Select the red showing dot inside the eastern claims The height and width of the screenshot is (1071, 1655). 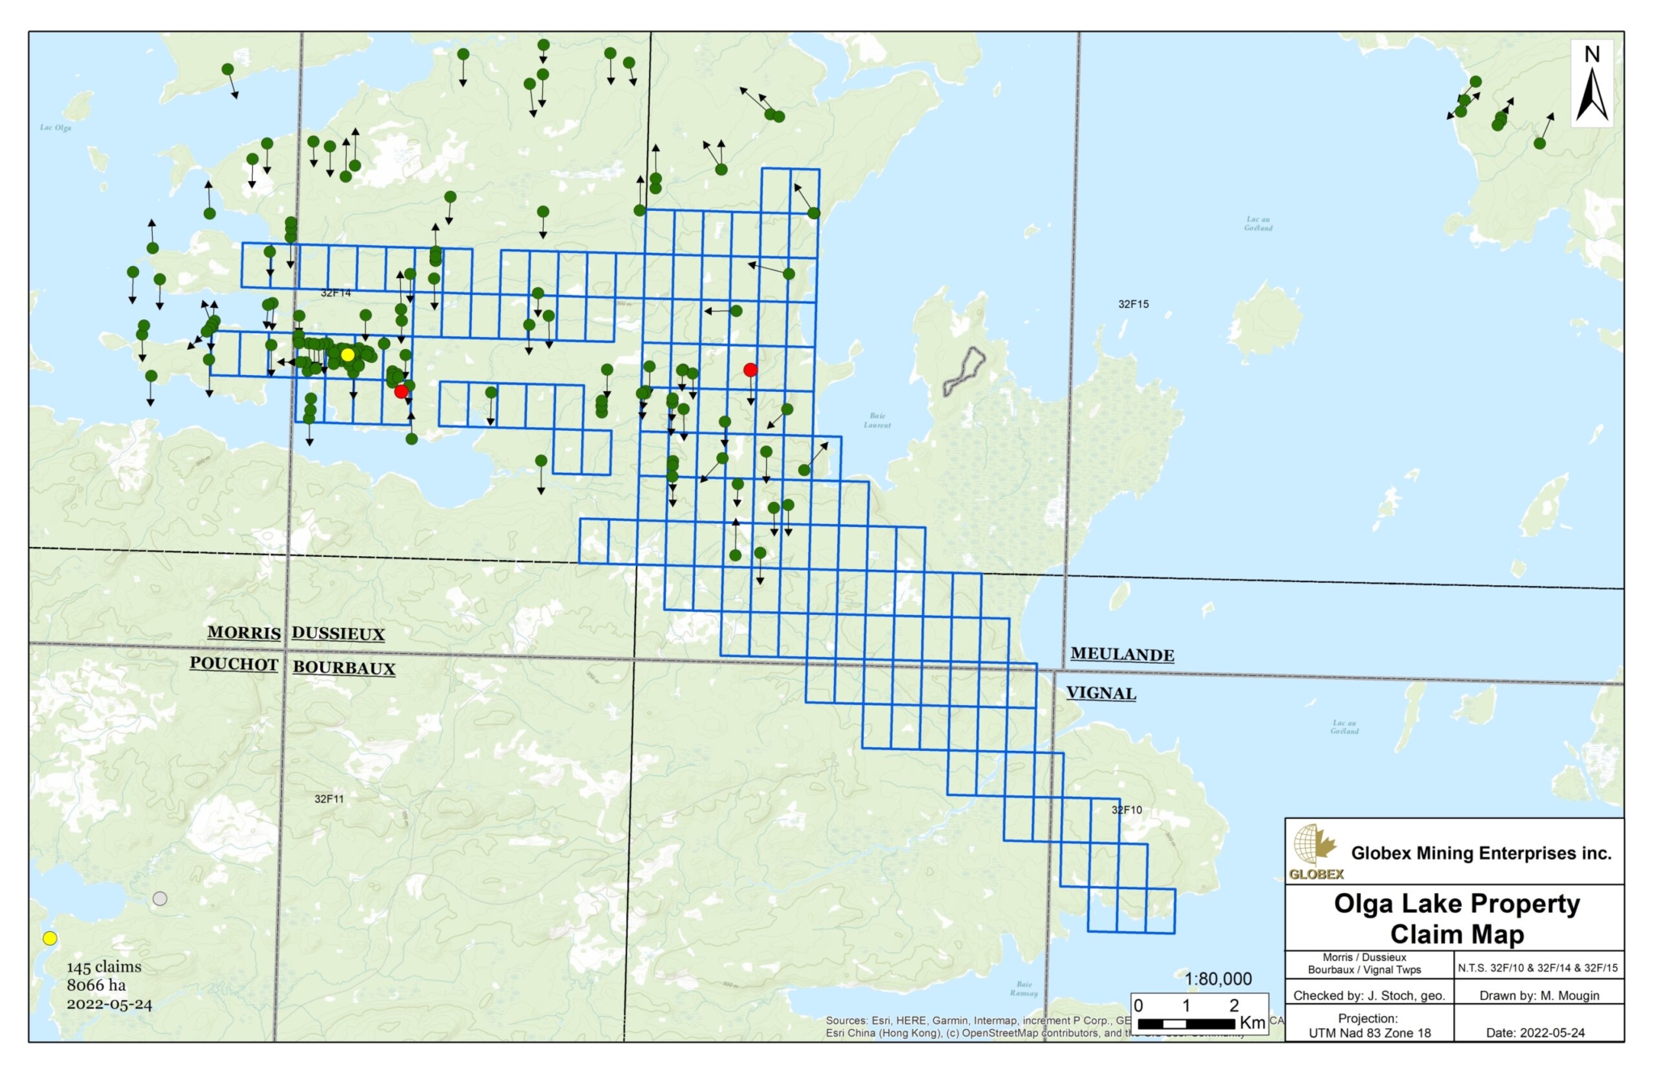(751, 369)
